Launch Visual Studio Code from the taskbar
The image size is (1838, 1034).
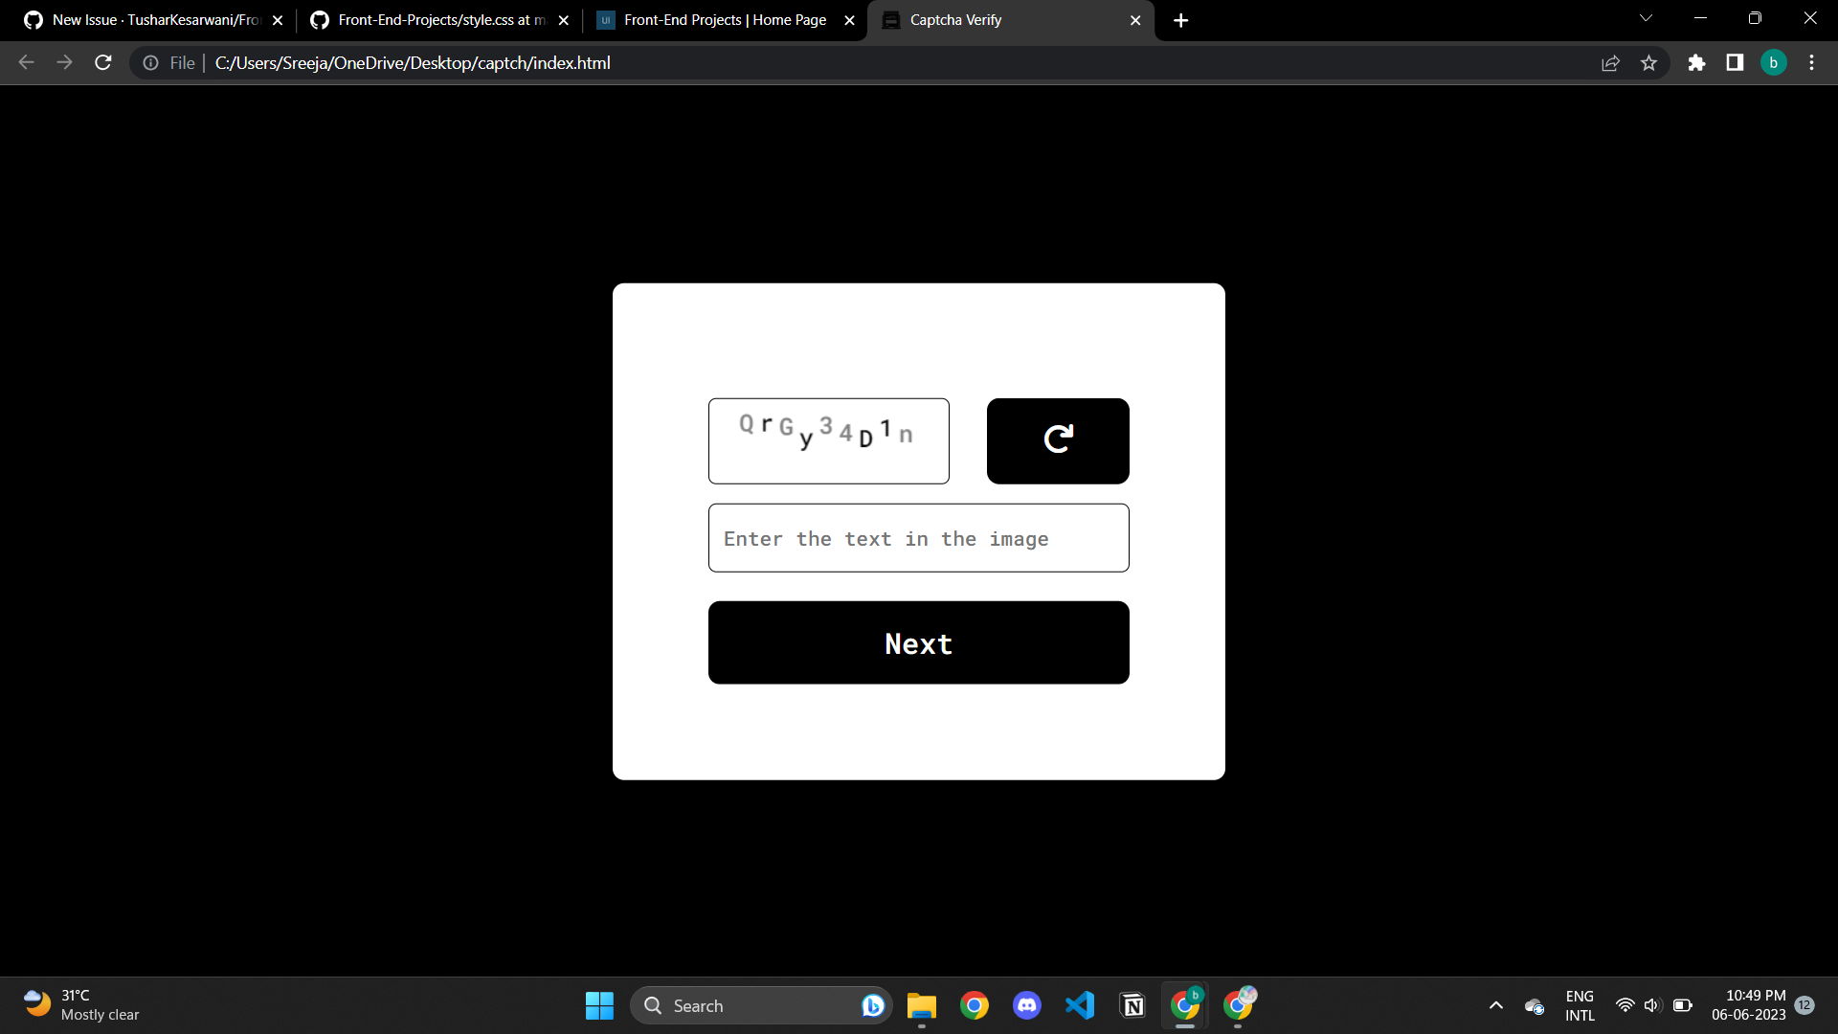pyautogui.click(x=1079, y=1005)
